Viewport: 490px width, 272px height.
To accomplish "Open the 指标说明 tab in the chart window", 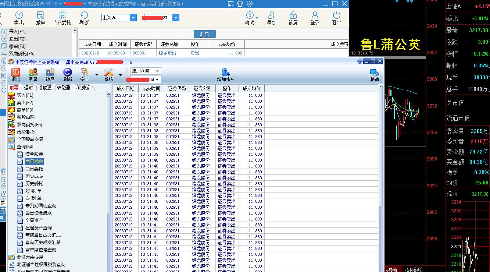I will tap(414, 269).
